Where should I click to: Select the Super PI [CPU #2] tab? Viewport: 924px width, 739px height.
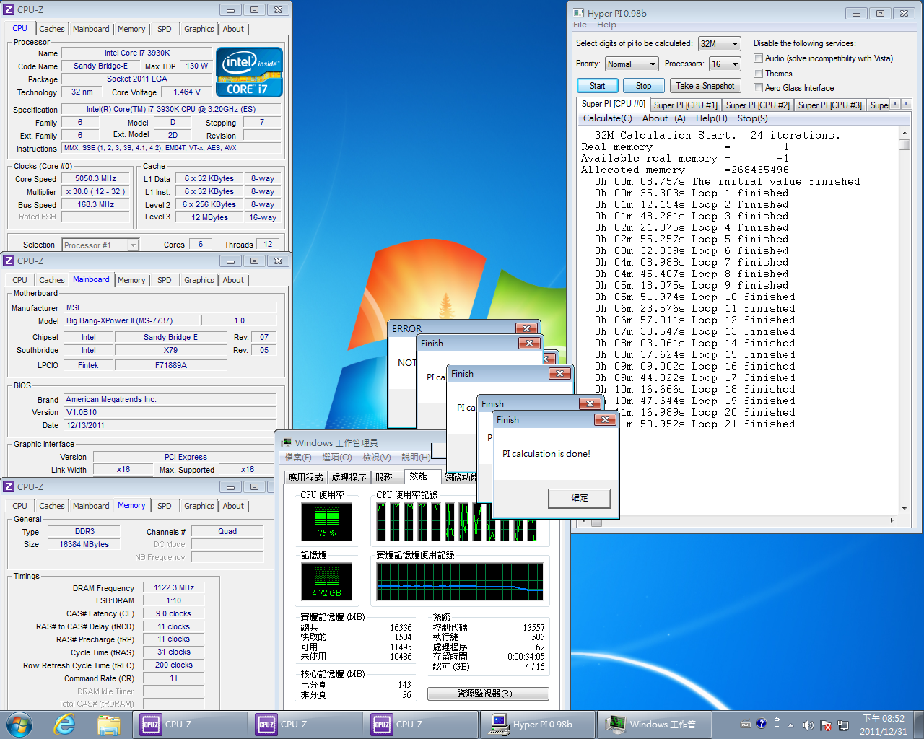point(758,105)
